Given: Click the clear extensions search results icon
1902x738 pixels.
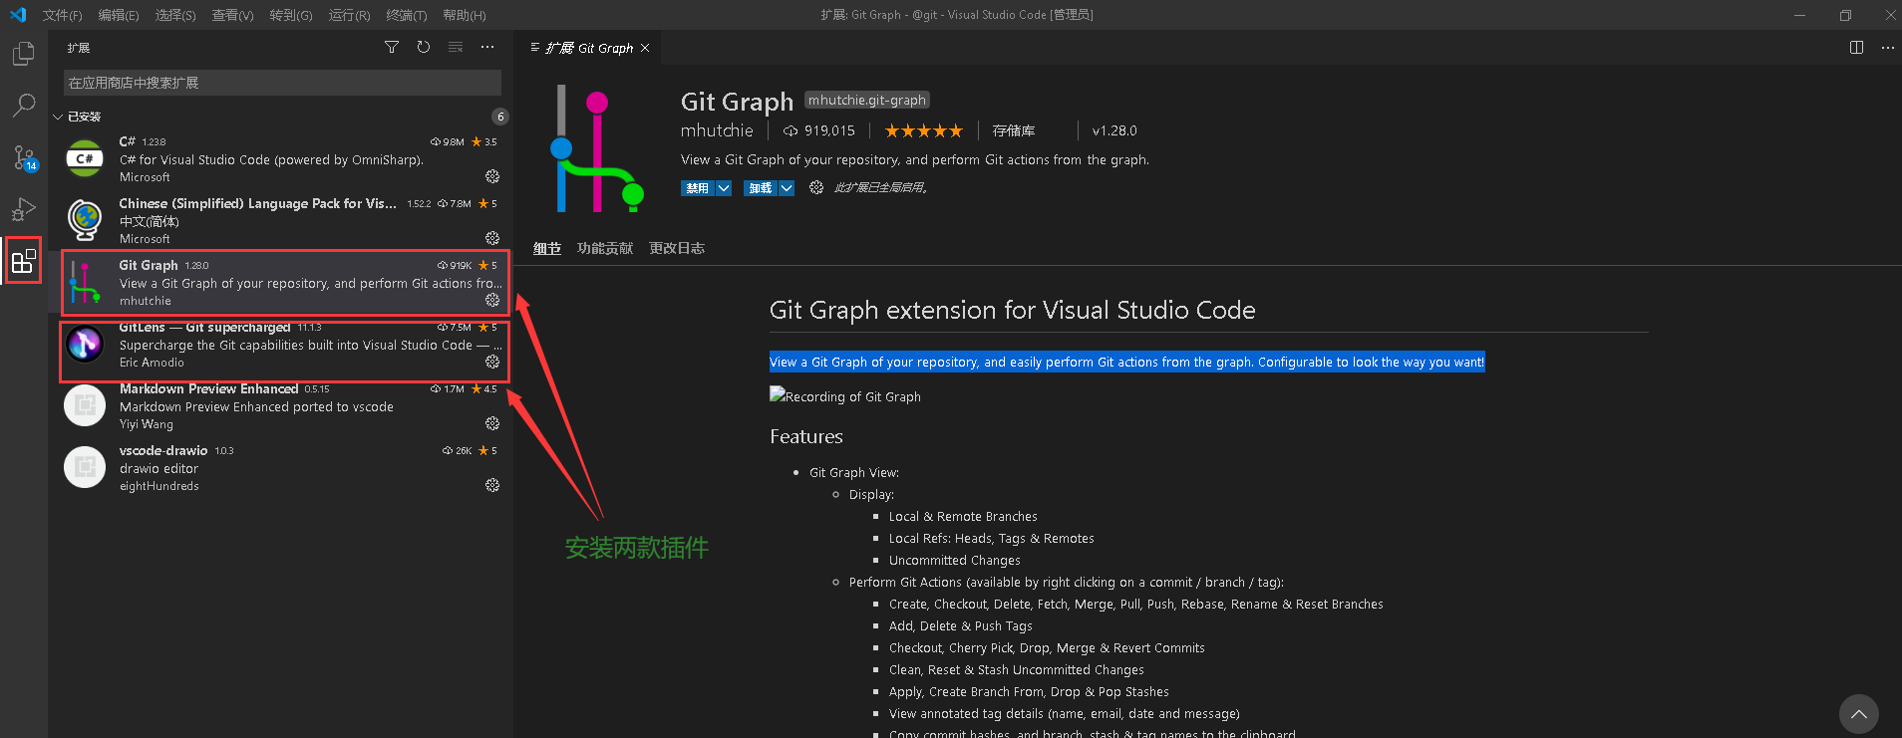Looking at the screenshot, I should 456,47.
